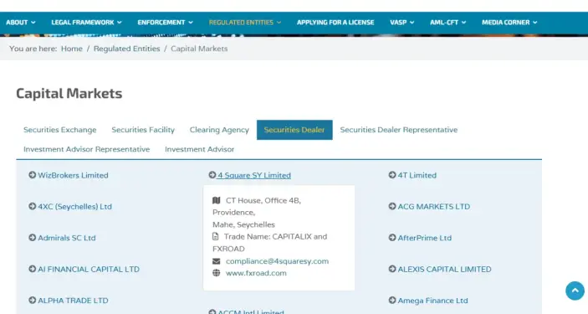This screenshot has height=314, width=588.
Task: Visit the www.fxroad.com website link
Action: click(x=256, y=273)
